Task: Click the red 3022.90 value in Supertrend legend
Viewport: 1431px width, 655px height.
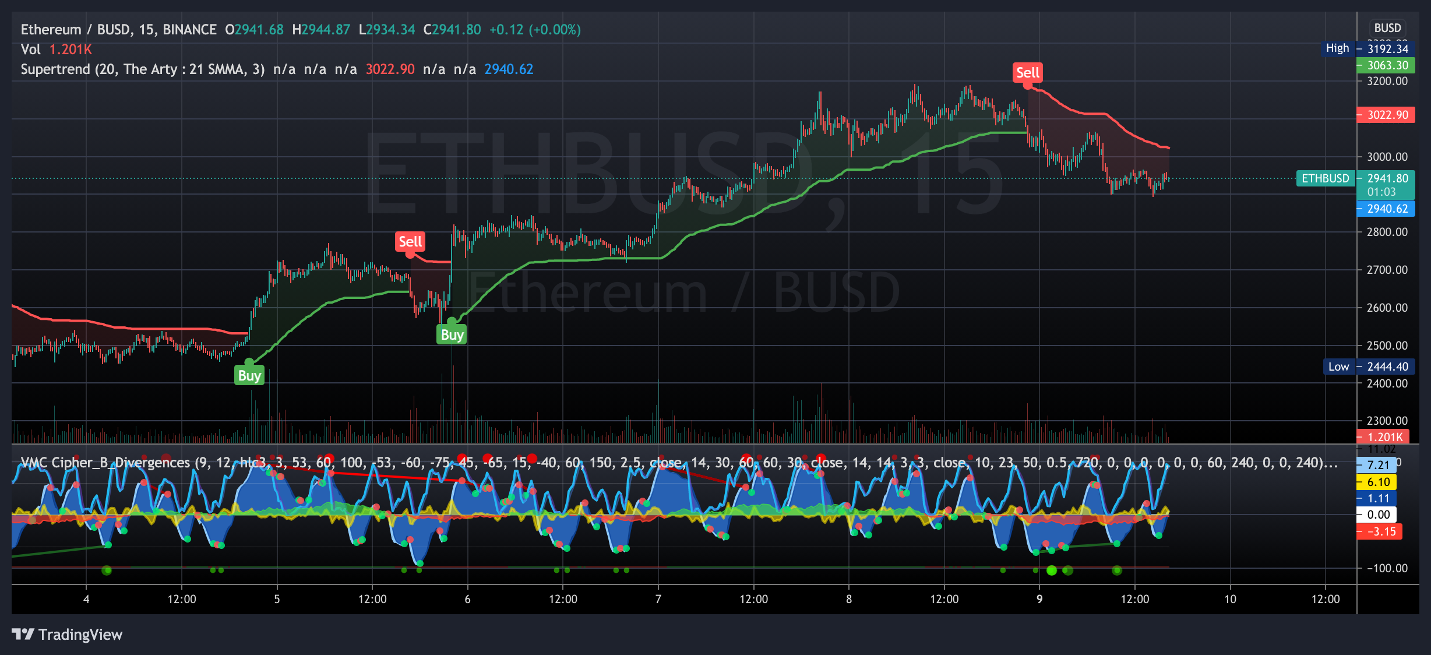Action: 390,69
